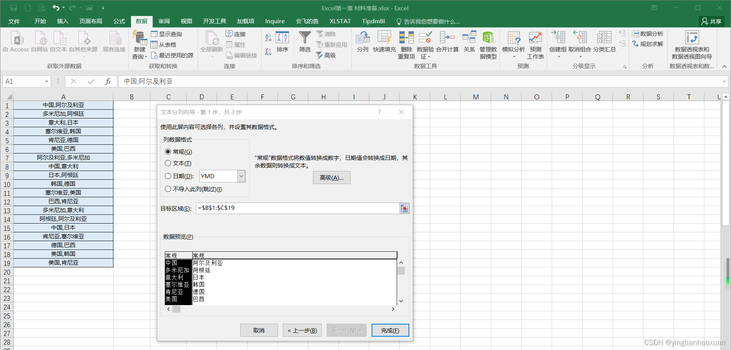
Task: Collapse the ribbon with the chevron arrow
Action: point(724,66)
